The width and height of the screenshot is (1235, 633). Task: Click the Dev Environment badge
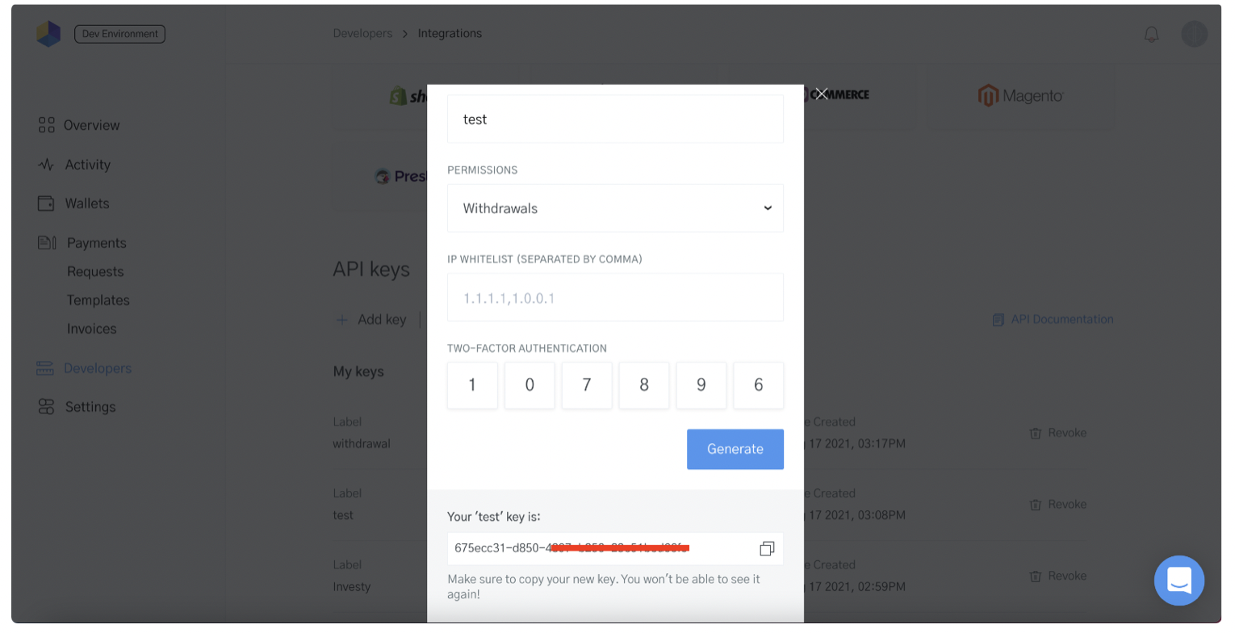pos(119,34)
